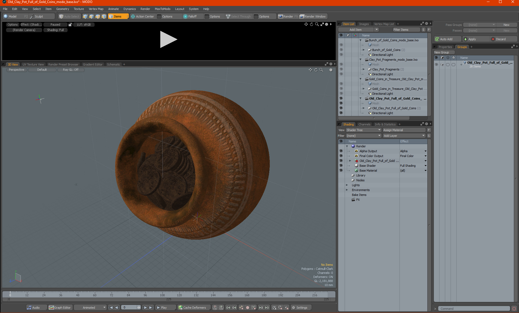Toggle visibility of Bunch_of_Gold_Coins group
The image size is (519, 313).
click(341, 50)
